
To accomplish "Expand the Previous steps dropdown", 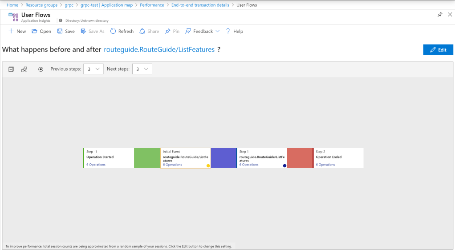I will coord(93,69).
